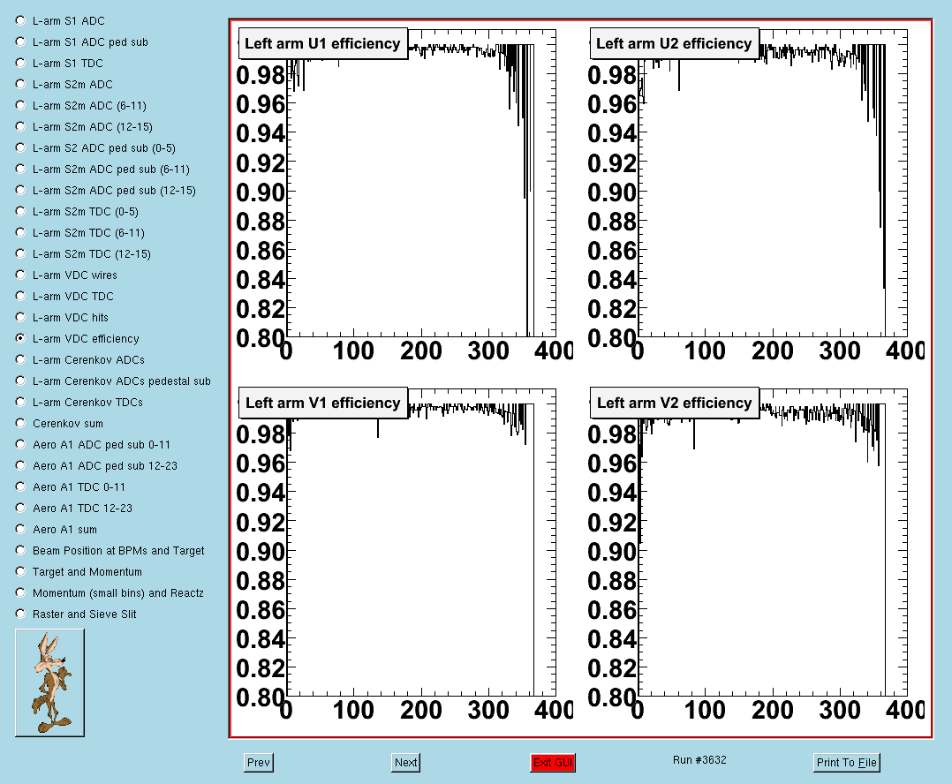Click Print To File button
Viewport: 952px width, 784px height.
(846, 763)
